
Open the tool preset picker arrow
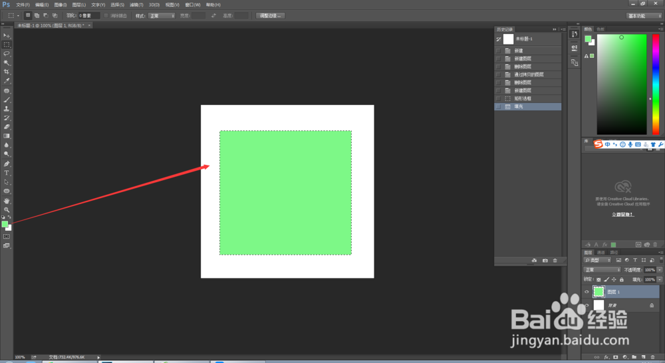pyautogui.click(x=18, y=16)
